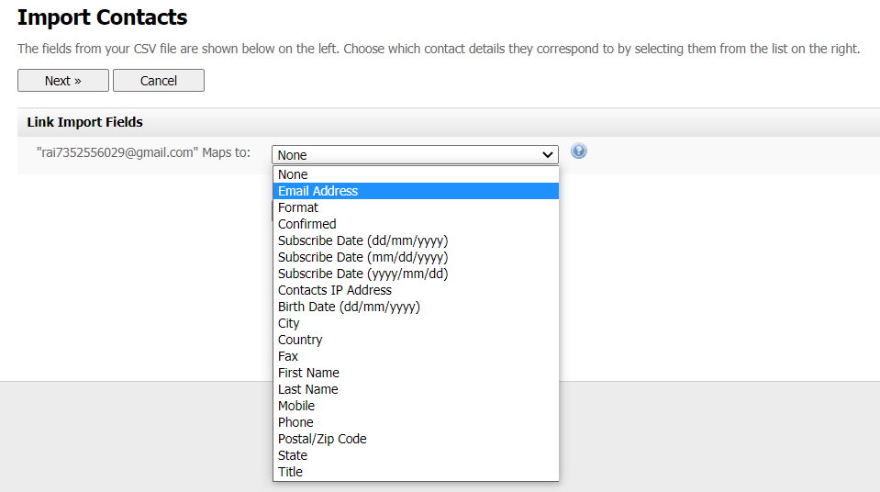Screen dimensions: 880x492
Task: Click the Cancel button
Action: pos(159,80)
